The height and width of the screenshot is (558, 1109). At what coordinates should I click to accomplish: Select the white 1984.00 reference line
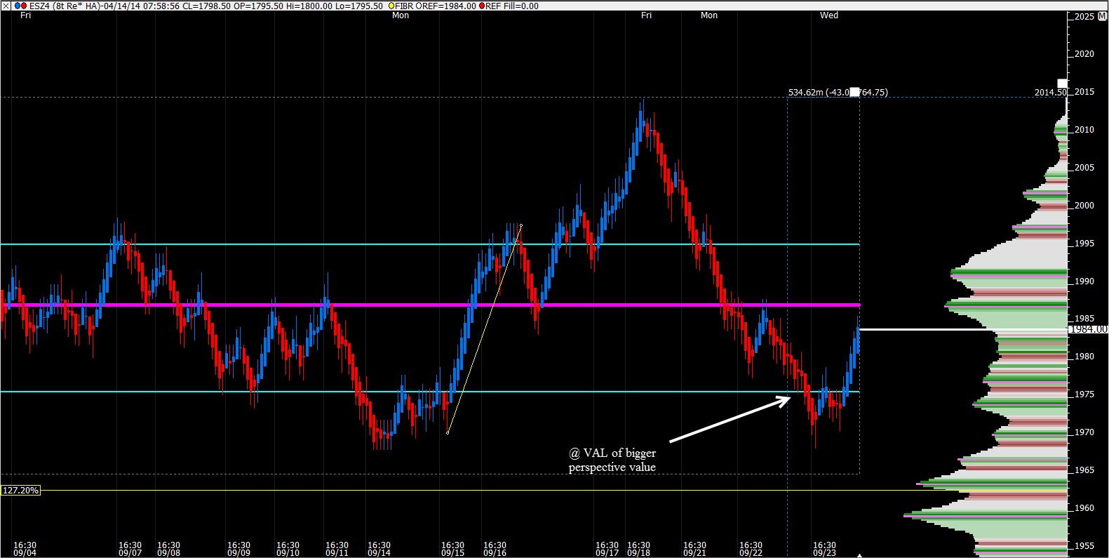point(962,329)
